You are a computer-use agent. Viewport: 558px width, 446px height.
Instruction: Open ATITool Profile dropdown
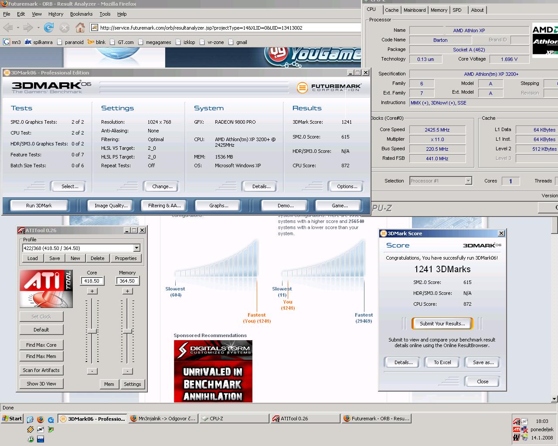pyautogui.click(x=136, y=248)
